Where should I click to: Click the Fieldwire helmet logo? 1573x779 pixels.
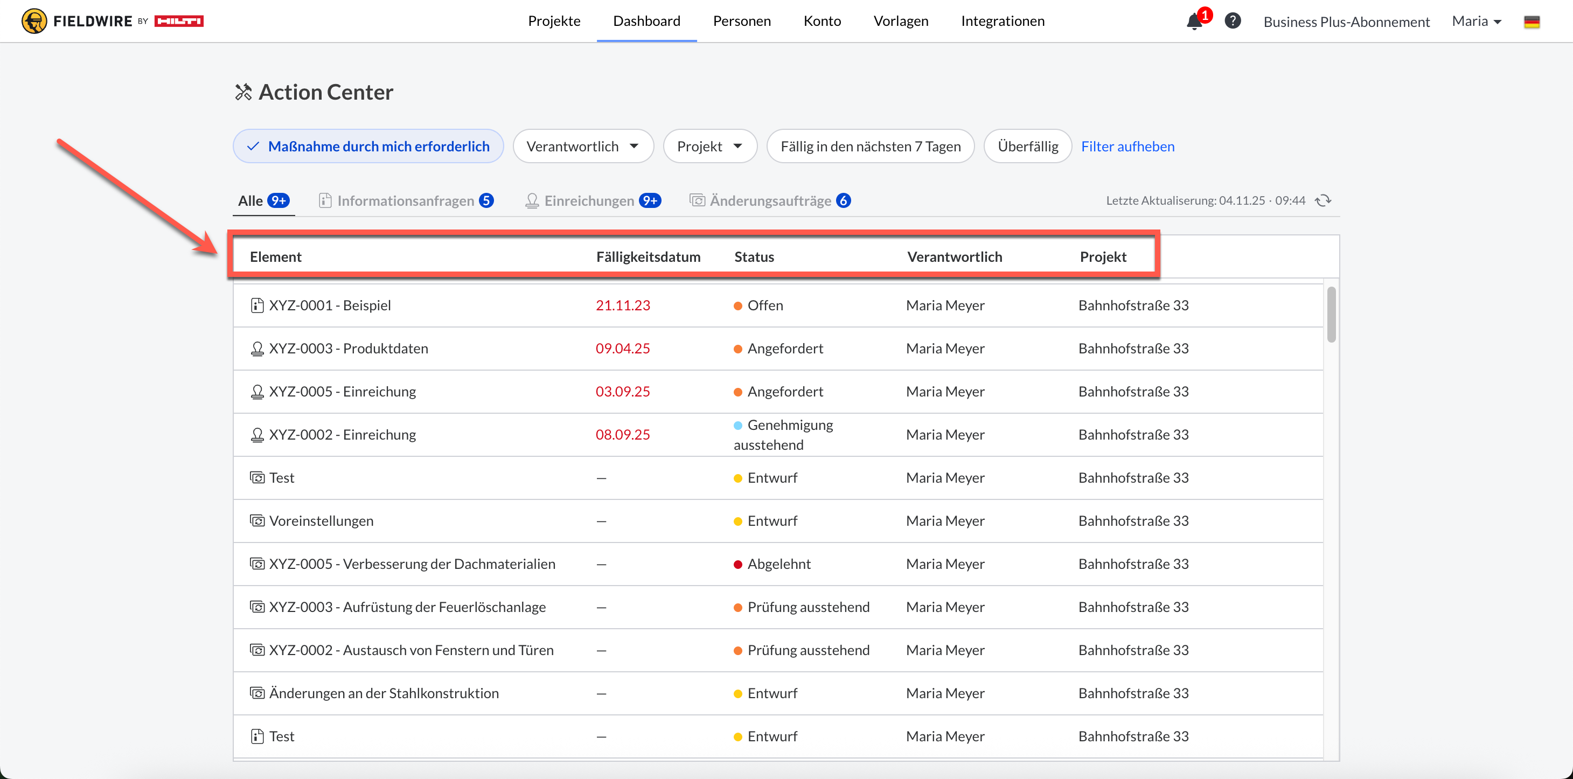33,21
